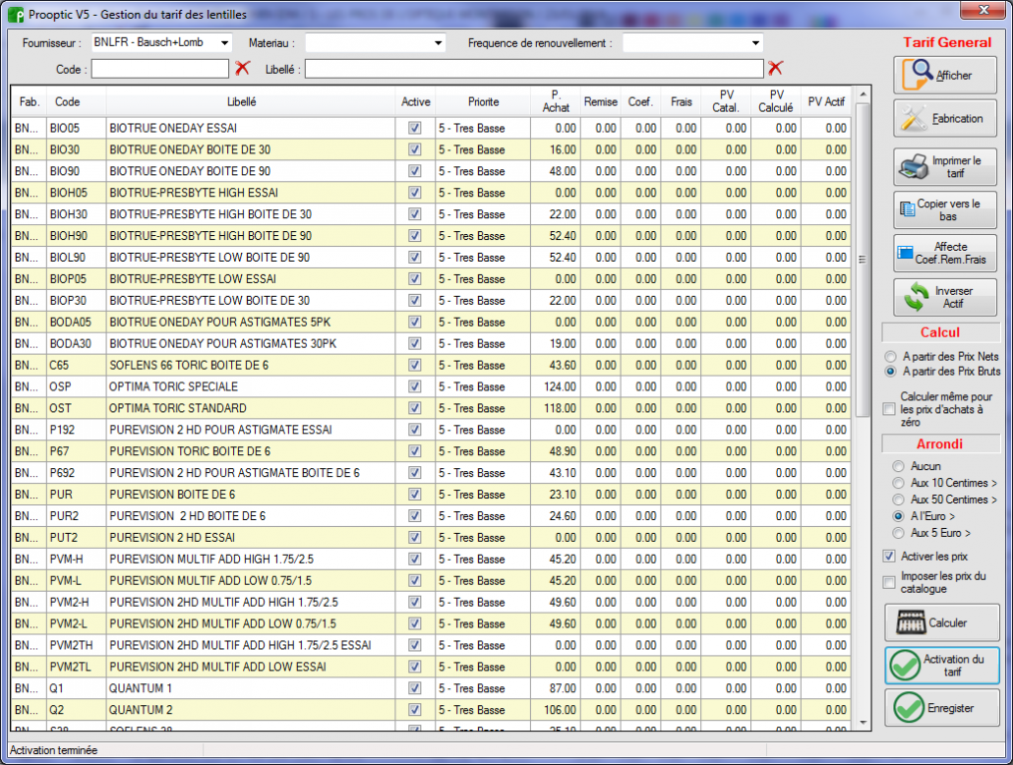
Task: Open Priorite cell for BIOTRUE ONEDAY BOITE DE 30
Action: pos(483,149)
